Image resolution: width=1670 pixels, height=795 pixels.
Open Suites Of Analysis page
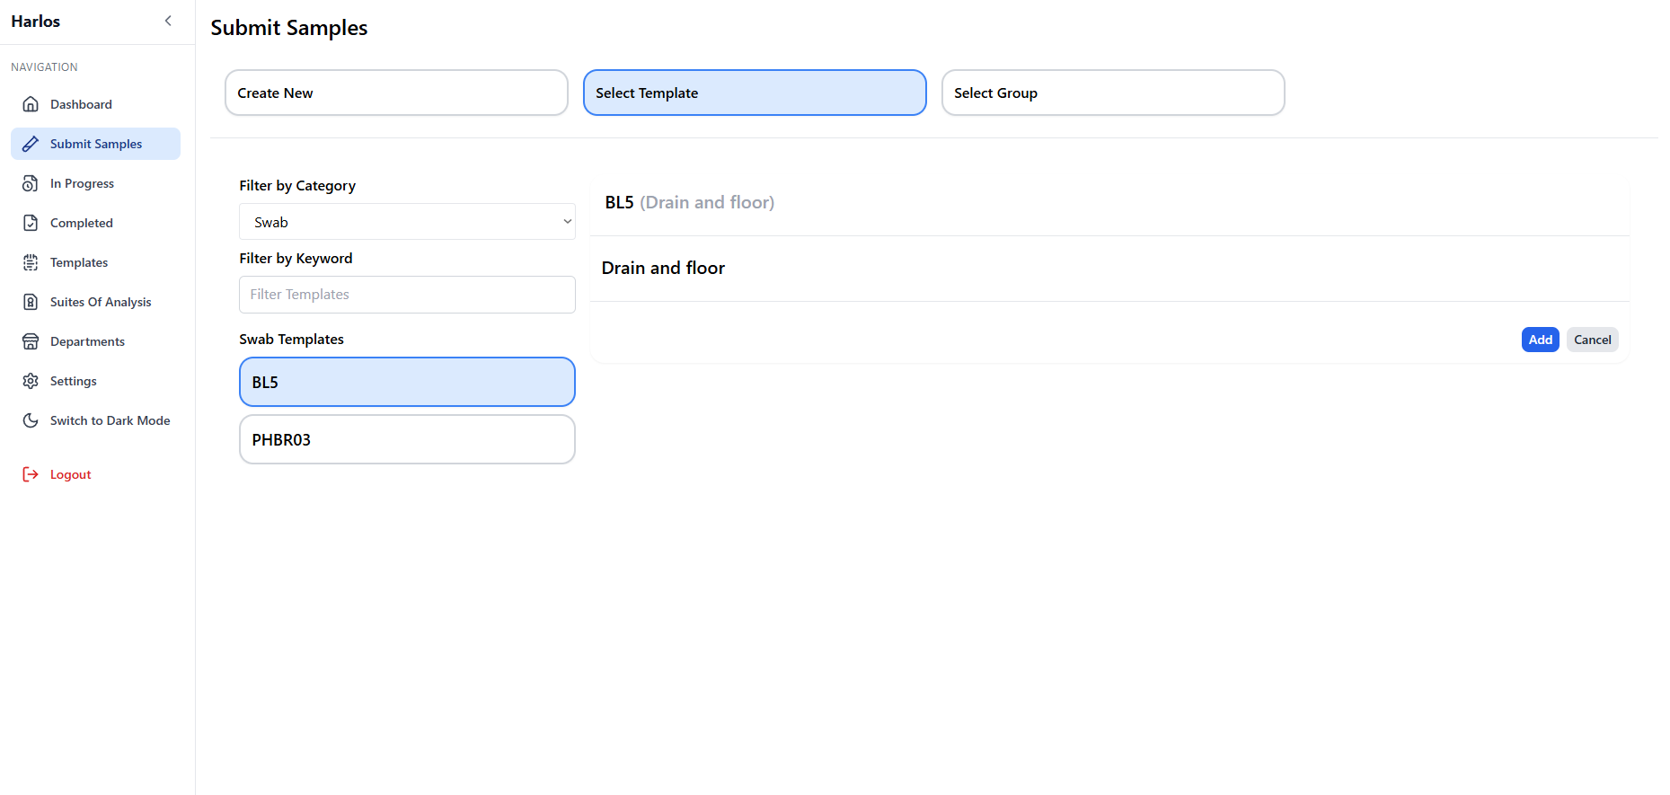(95, 302)
